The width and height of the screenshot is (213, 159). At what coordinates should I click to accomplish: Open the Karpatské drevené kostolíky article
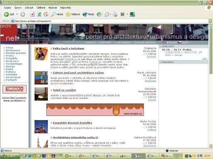[72, 123]
